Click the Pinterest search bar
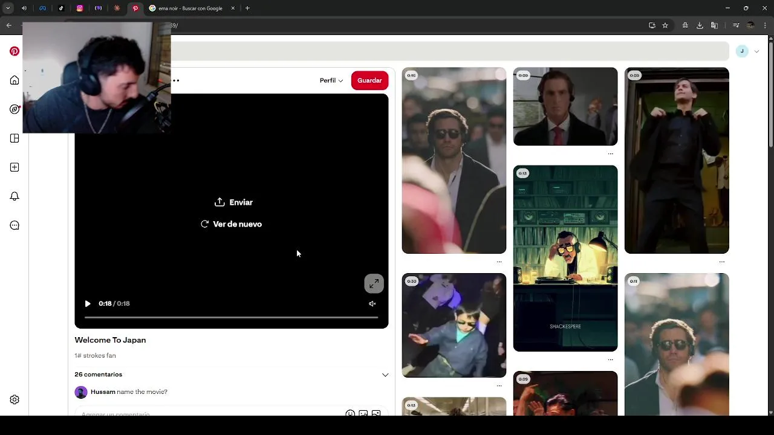The height and width of the screenshot is (435, 774). (450, 51)
